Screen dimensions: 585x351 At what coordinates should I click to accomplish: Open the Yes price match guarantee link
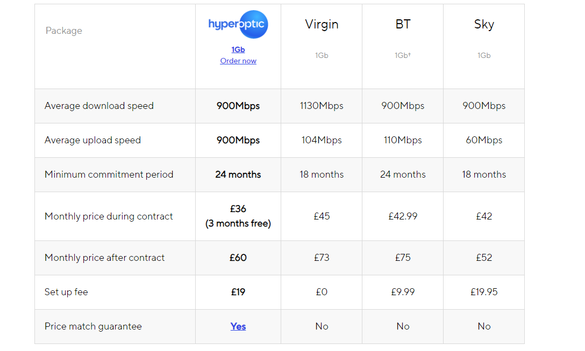point(238,326)
